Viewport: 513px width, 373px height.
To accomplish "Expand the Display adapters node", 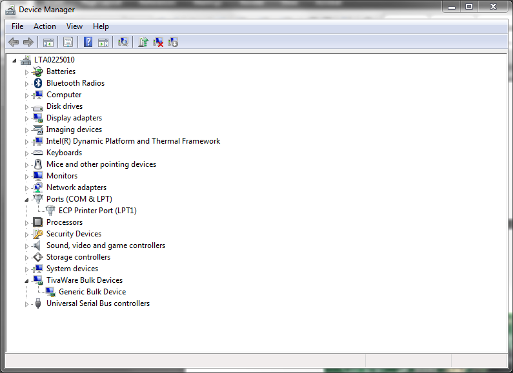I will [26, 119].
